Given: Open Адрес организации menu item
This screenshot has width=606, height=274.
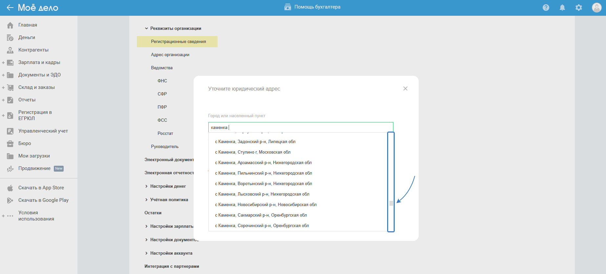Looking at the screenshot, I should coord(170,55).
